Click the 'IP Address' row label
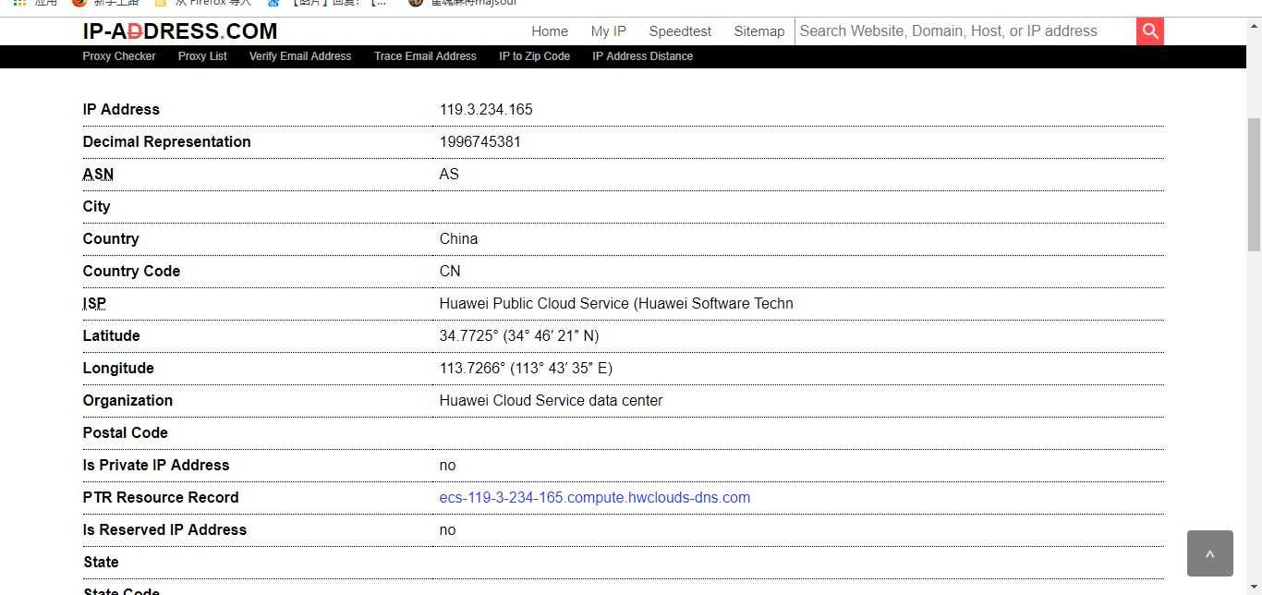This screenshot has width=1262, height=595. pos(121,109)
